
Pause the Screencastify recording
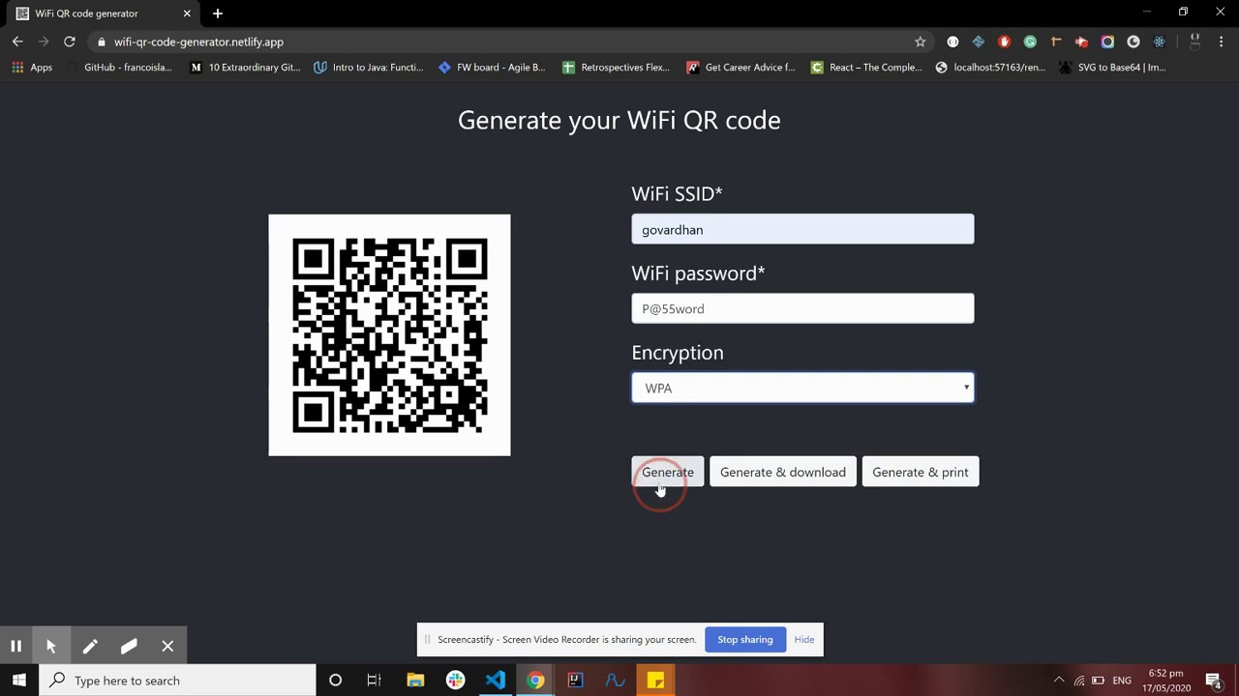point(15,646)
